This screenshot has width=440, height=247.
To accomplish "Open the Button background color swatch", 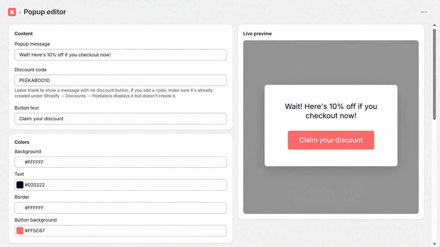I will click(x=20, y=231).
